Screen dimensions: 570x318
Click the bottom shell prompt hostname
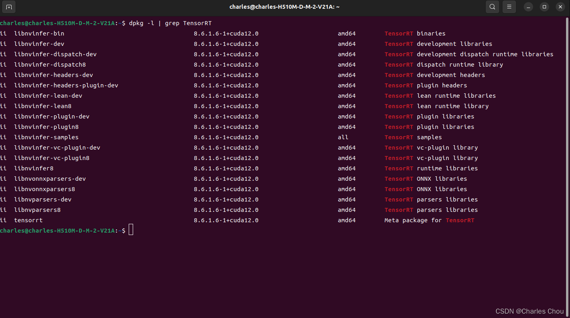pos(57,231)
